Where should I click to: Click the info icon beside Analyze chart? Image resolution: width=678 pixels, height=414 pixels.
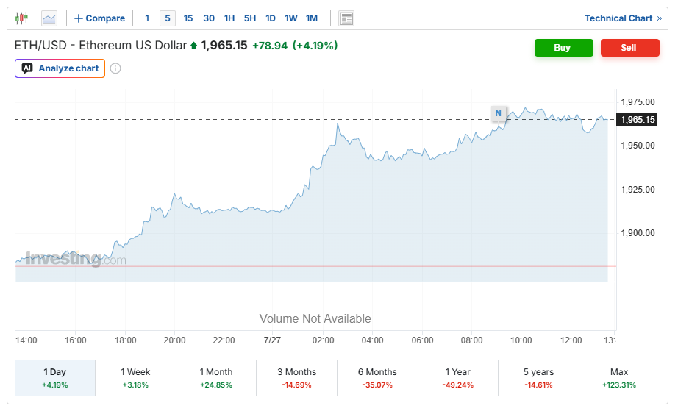(115, 68)
